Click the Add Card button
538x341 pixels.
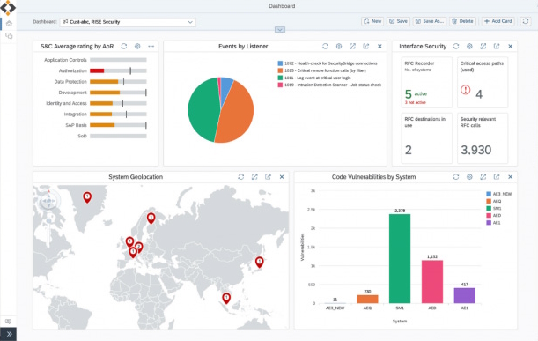pos(497,21)
